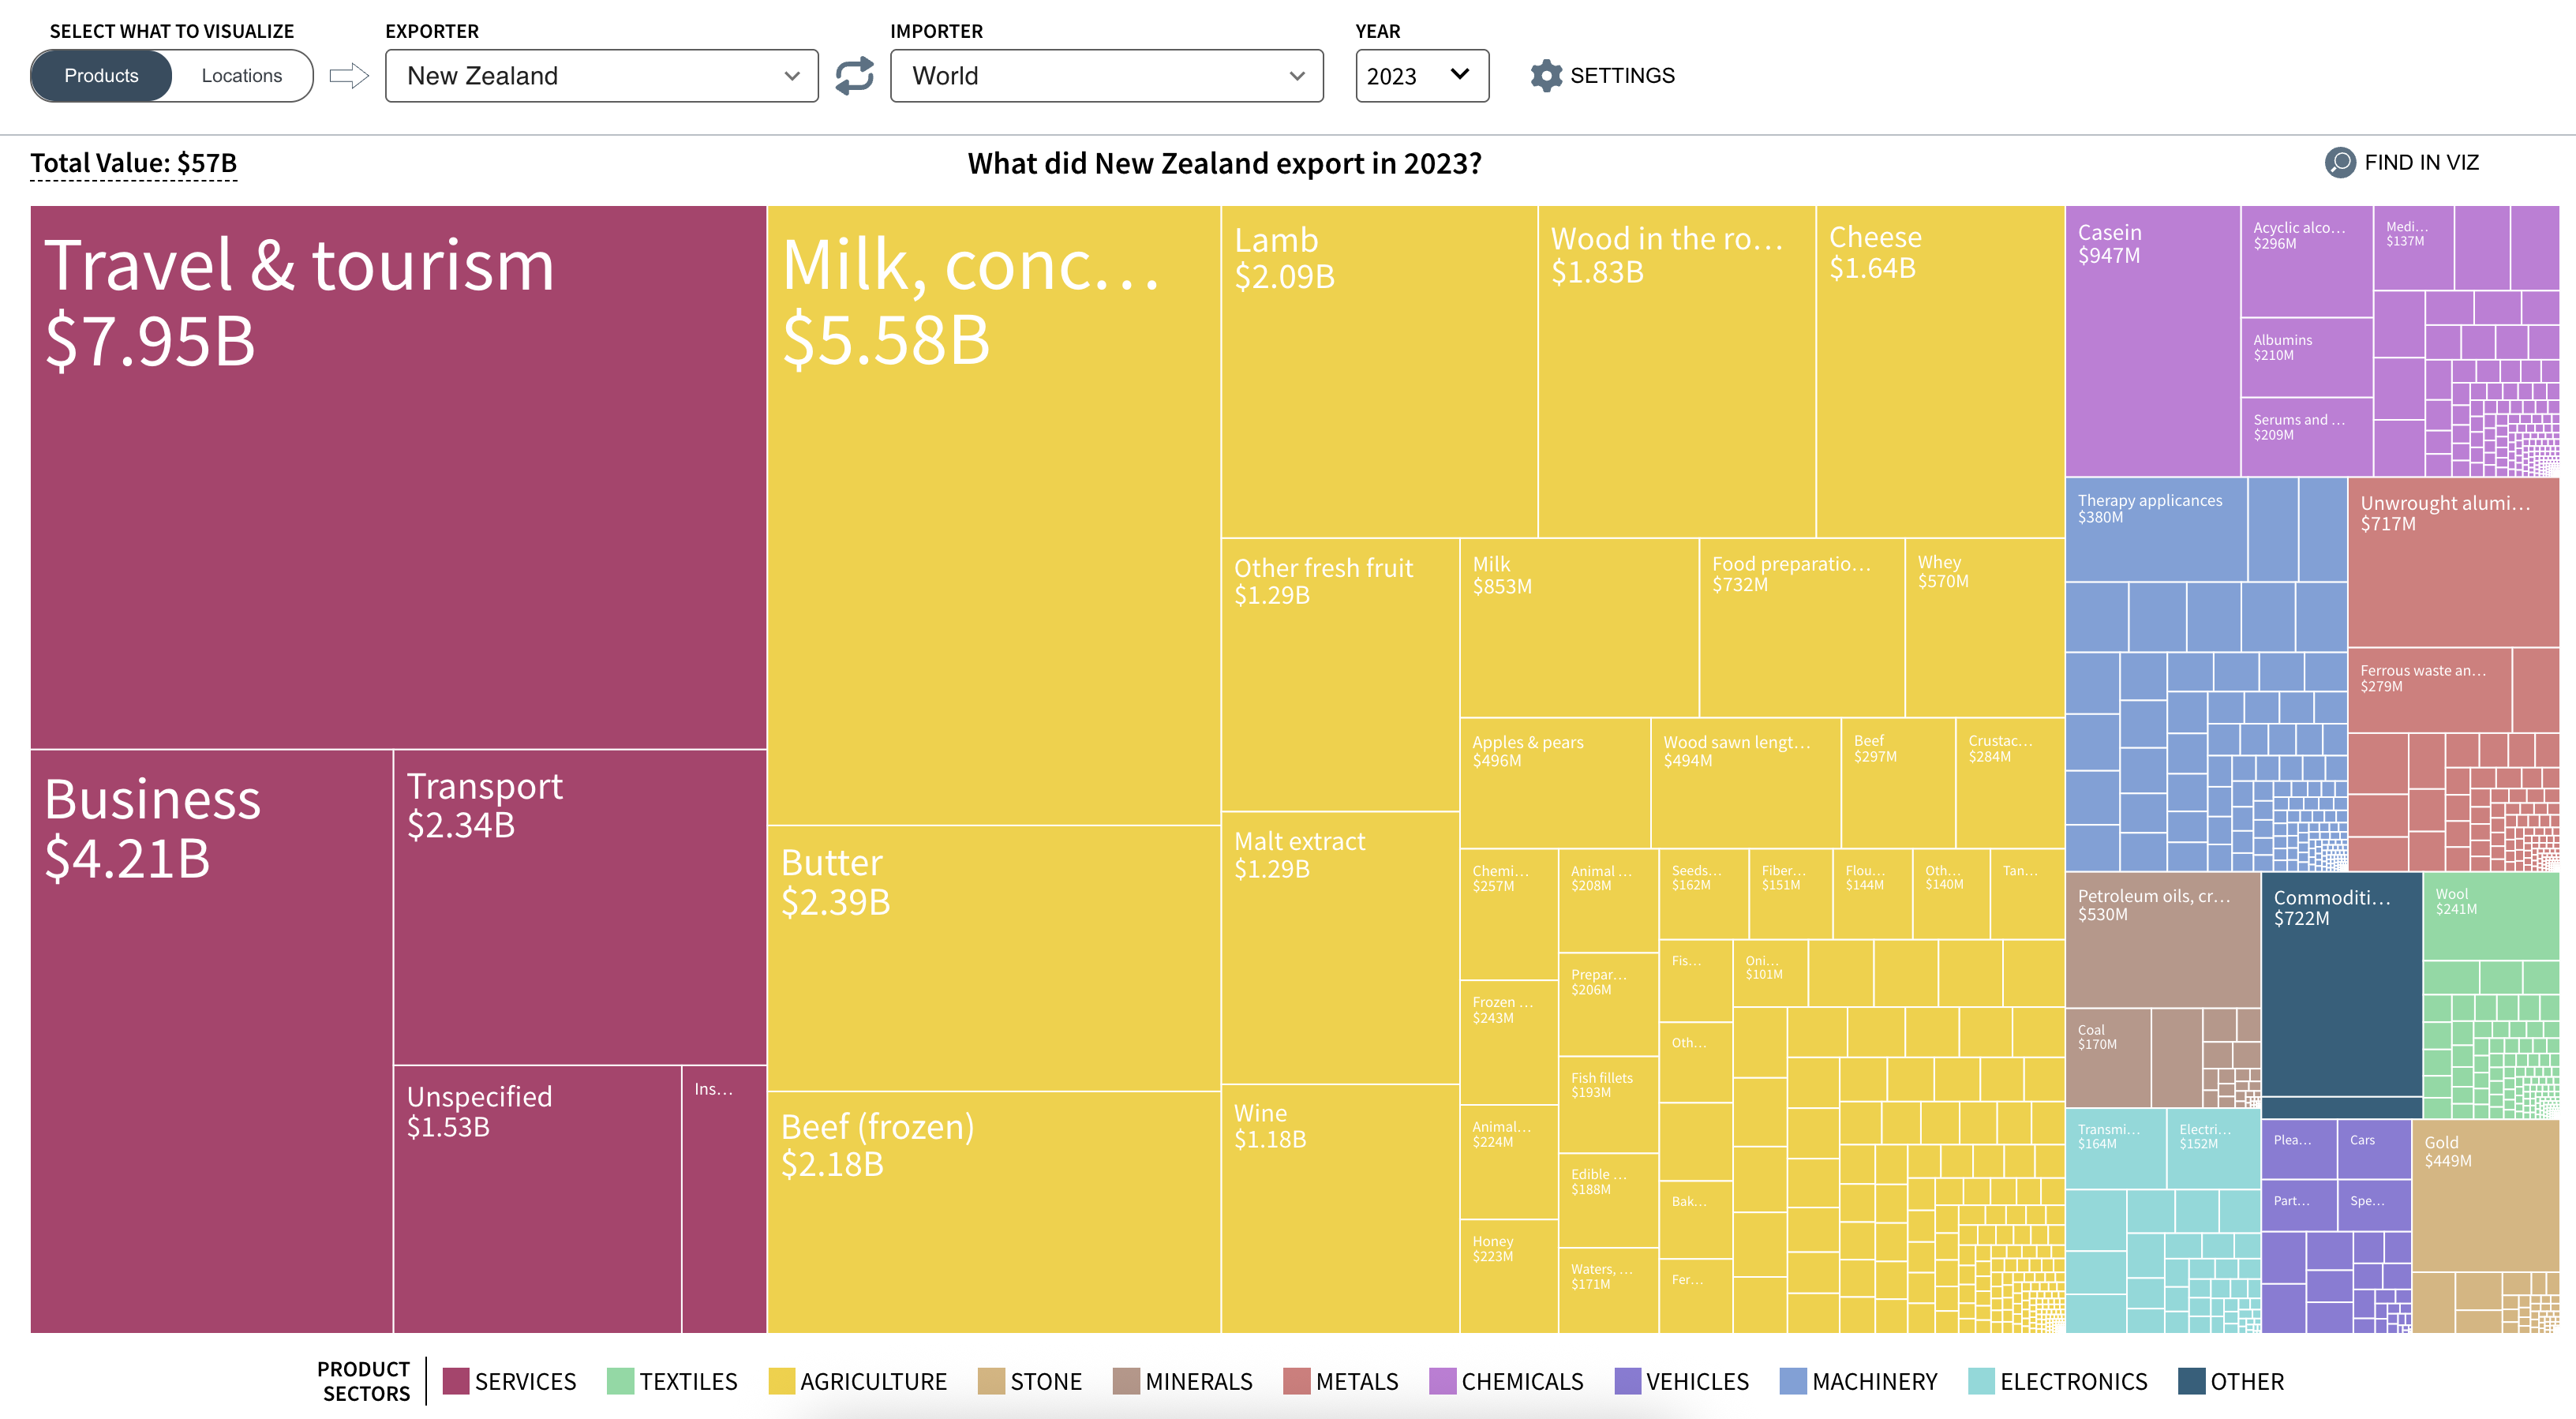Toggle the Vehicles legend color swatch
Screen dimensions: 2576x1419
(x=1627, y=1381)
